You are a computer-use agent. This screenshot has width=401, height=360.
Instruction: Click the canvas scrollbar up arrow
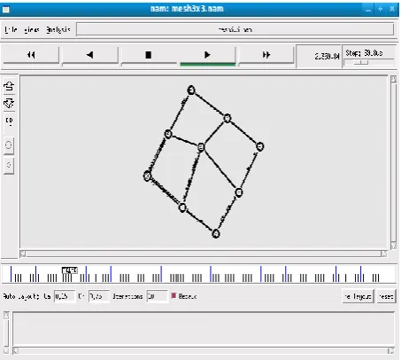click(393, 79)
